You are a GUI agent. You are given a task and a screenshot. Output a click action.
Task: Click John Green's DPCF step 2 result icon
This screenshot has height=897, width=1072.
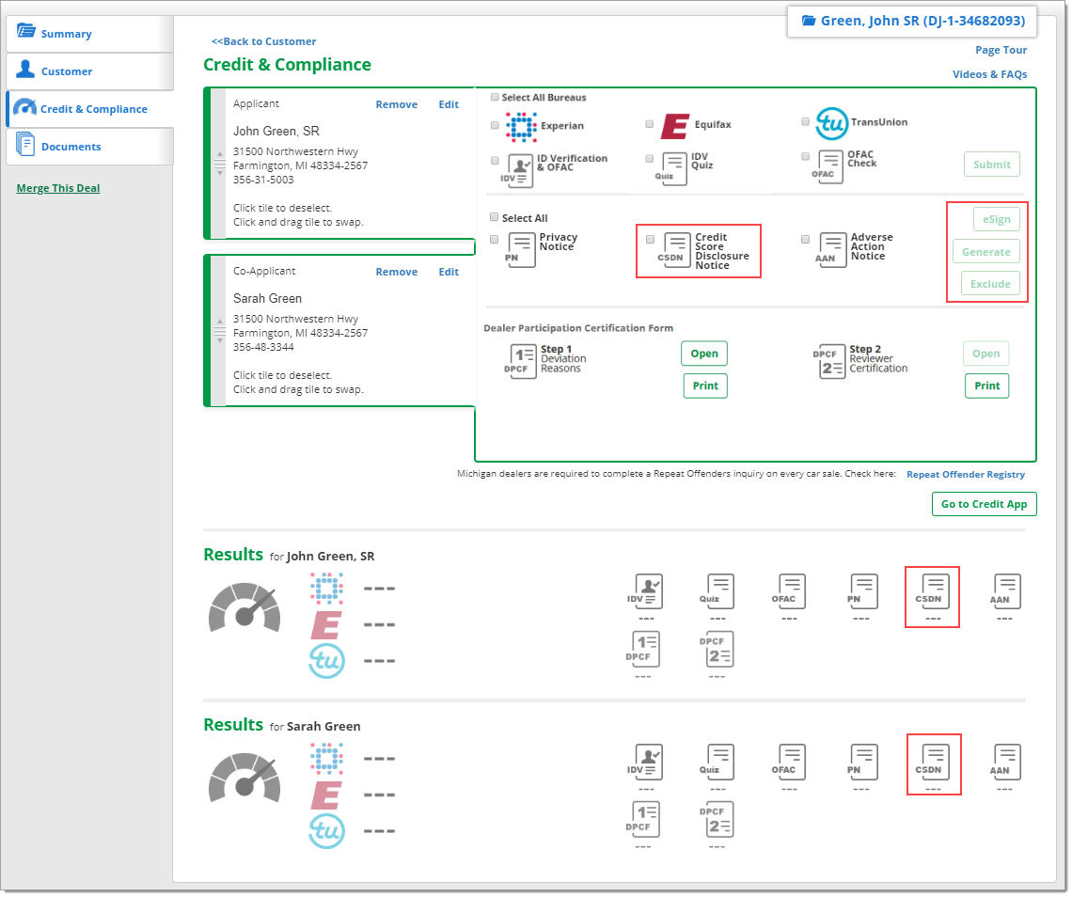[717, 649]
